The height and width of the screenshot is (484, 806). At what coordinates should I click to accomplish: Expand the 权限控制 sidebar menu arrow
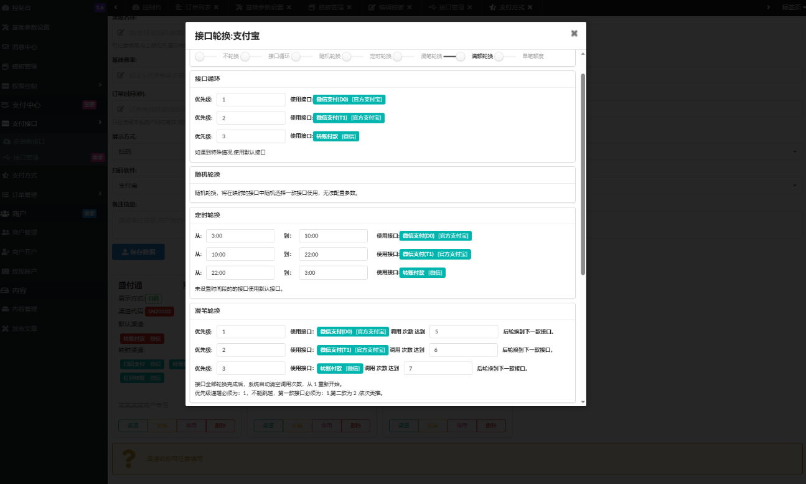click(100, 85)
